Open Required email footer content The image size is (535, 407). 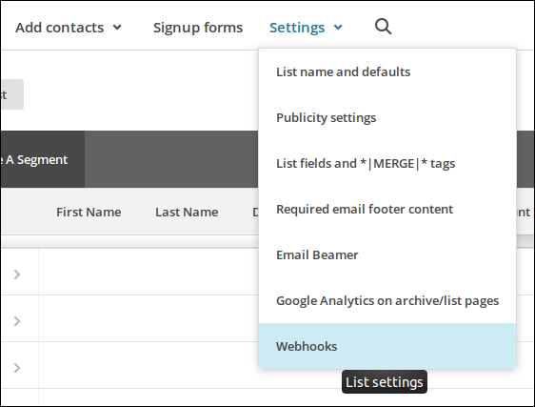pos(387,209)
